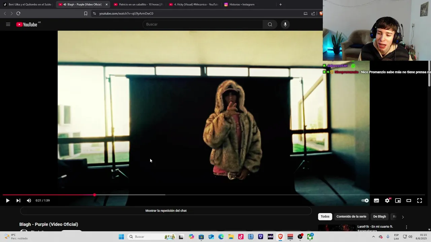Open the YouTube hamburger guide menu
The width and height of the screenshot is (431, 242).
tap(8, 24)
